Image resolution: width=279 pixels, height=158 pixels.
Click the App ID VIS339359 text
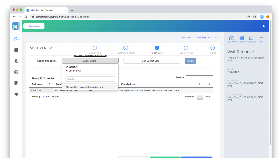233,72
